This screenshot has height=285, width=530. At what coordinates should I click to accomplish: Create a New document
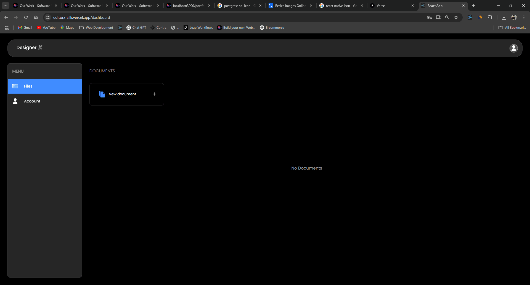point(127,94)
